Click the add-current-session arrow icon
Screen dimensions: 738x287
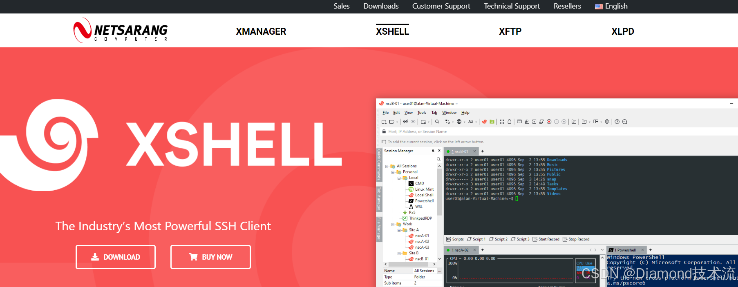(384, 142)
